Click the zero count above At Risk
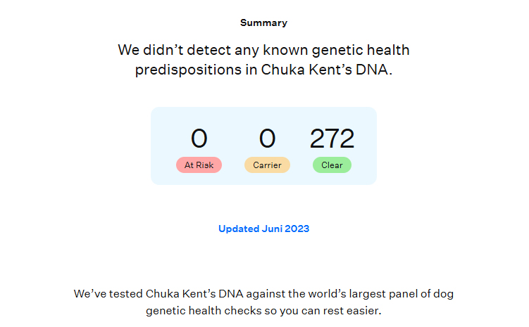The width and height of the screenshot is (529, 327). point(199,138)
